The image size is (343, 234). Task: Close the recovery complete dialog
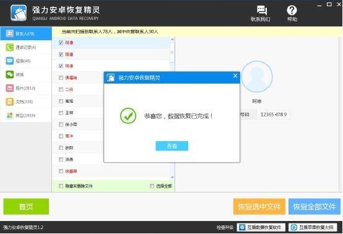click(x=235, y=76)
